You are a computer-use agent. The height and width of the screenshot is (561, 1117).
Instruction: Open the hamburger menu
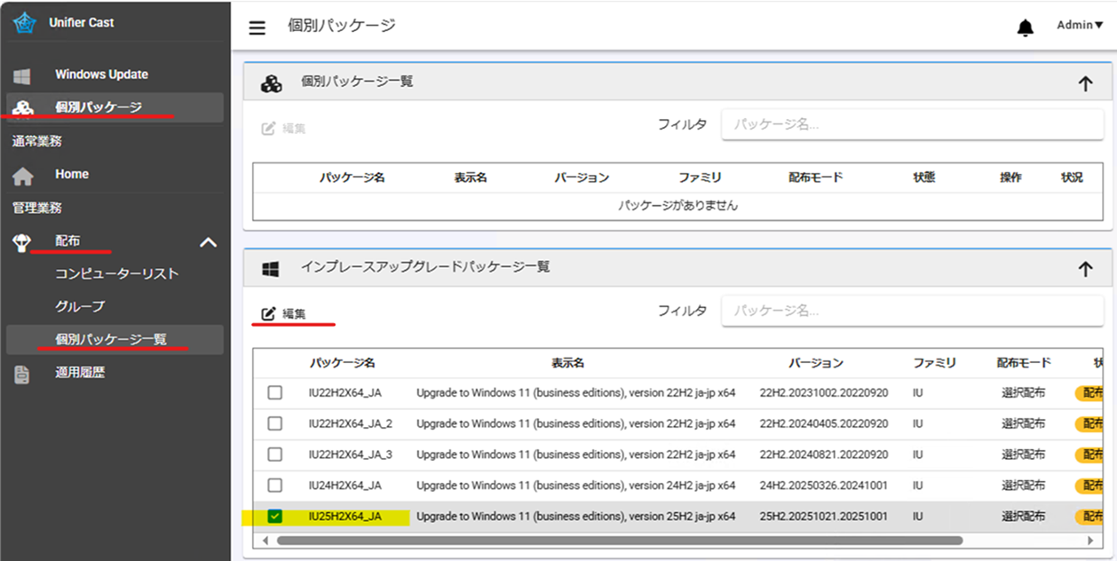(x=257, y=28)
